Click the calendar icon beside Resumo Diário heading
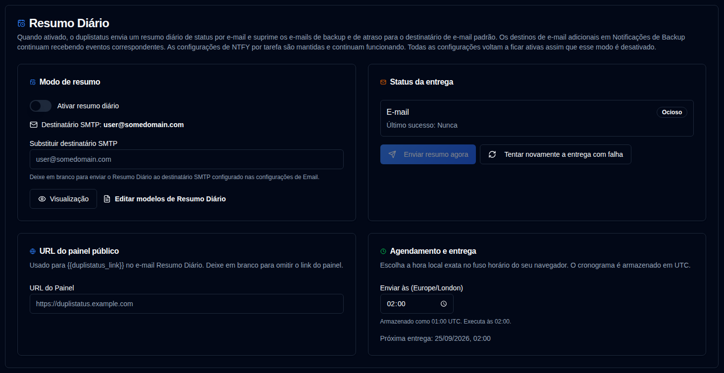The width and height of the screenshot is (724, 373). coord(21,23)
